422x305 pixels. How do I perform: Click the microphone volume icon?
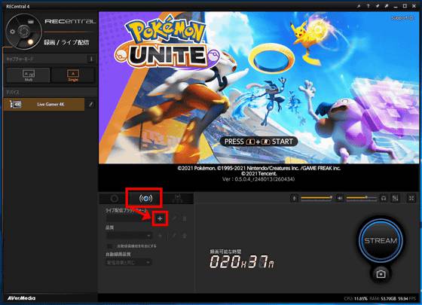[295, 199]
